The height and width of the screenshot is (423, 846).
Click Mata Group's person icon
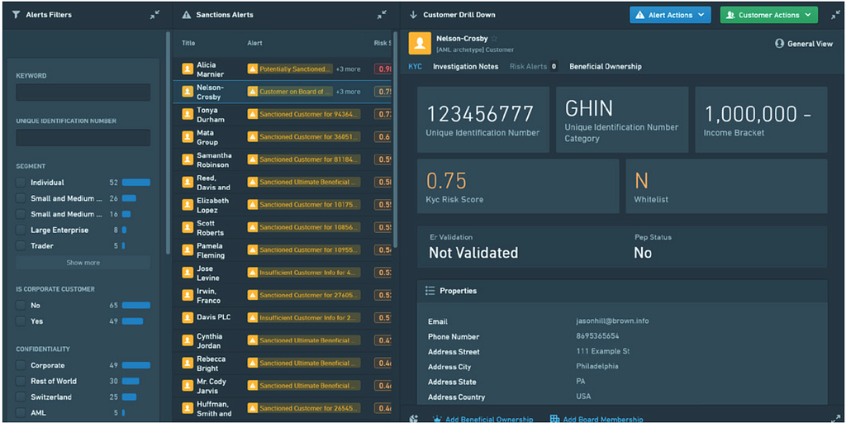tap(188, 137)
